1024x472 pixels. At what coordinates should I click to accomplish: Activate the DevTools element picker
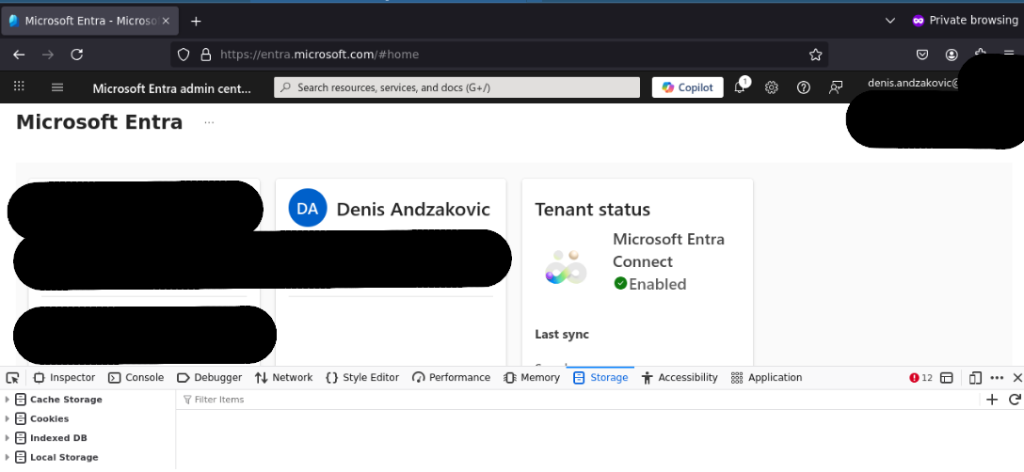(x=12, y=378)
